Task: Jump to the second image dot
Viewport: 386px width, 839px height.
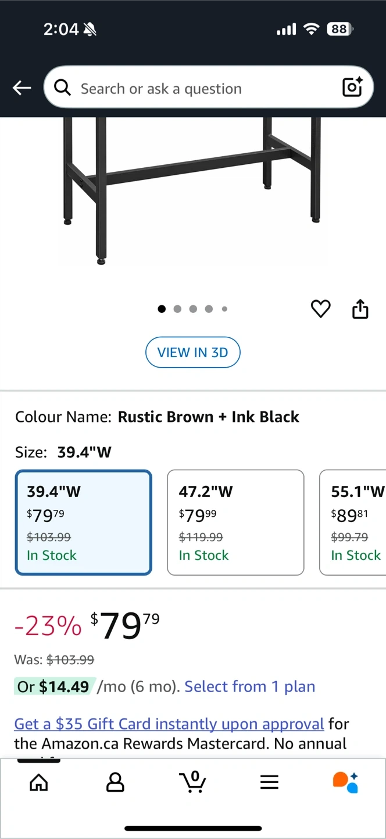Action: (x=177, y=309)
